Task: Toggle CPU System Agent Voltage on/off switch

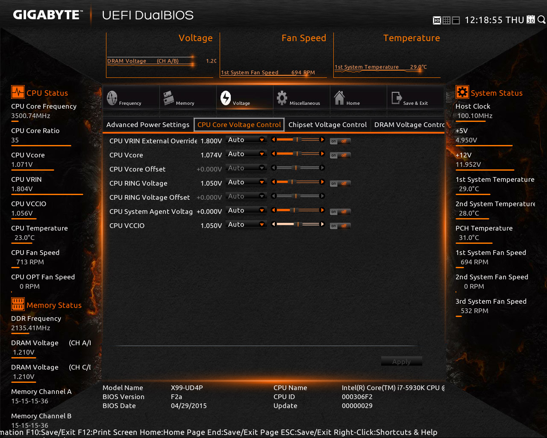Action: pyautogui.click(x=340, y=212)
